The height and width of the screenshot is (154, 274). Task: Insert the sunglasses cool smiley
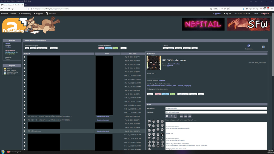pyautogui.click(x=154, y=121)
